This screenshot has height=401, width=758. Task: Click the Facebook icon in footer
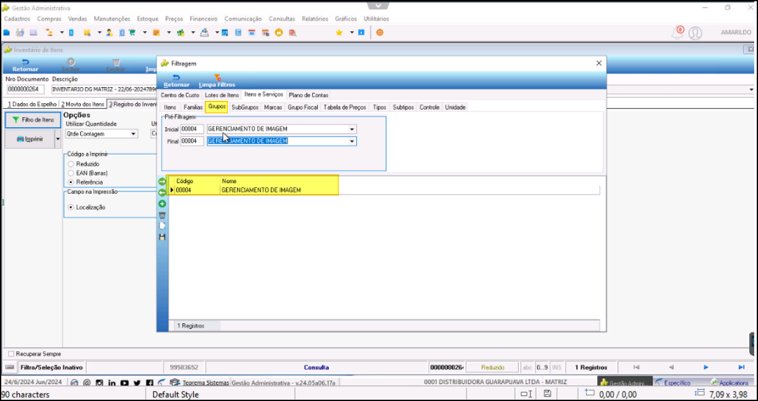149,382
